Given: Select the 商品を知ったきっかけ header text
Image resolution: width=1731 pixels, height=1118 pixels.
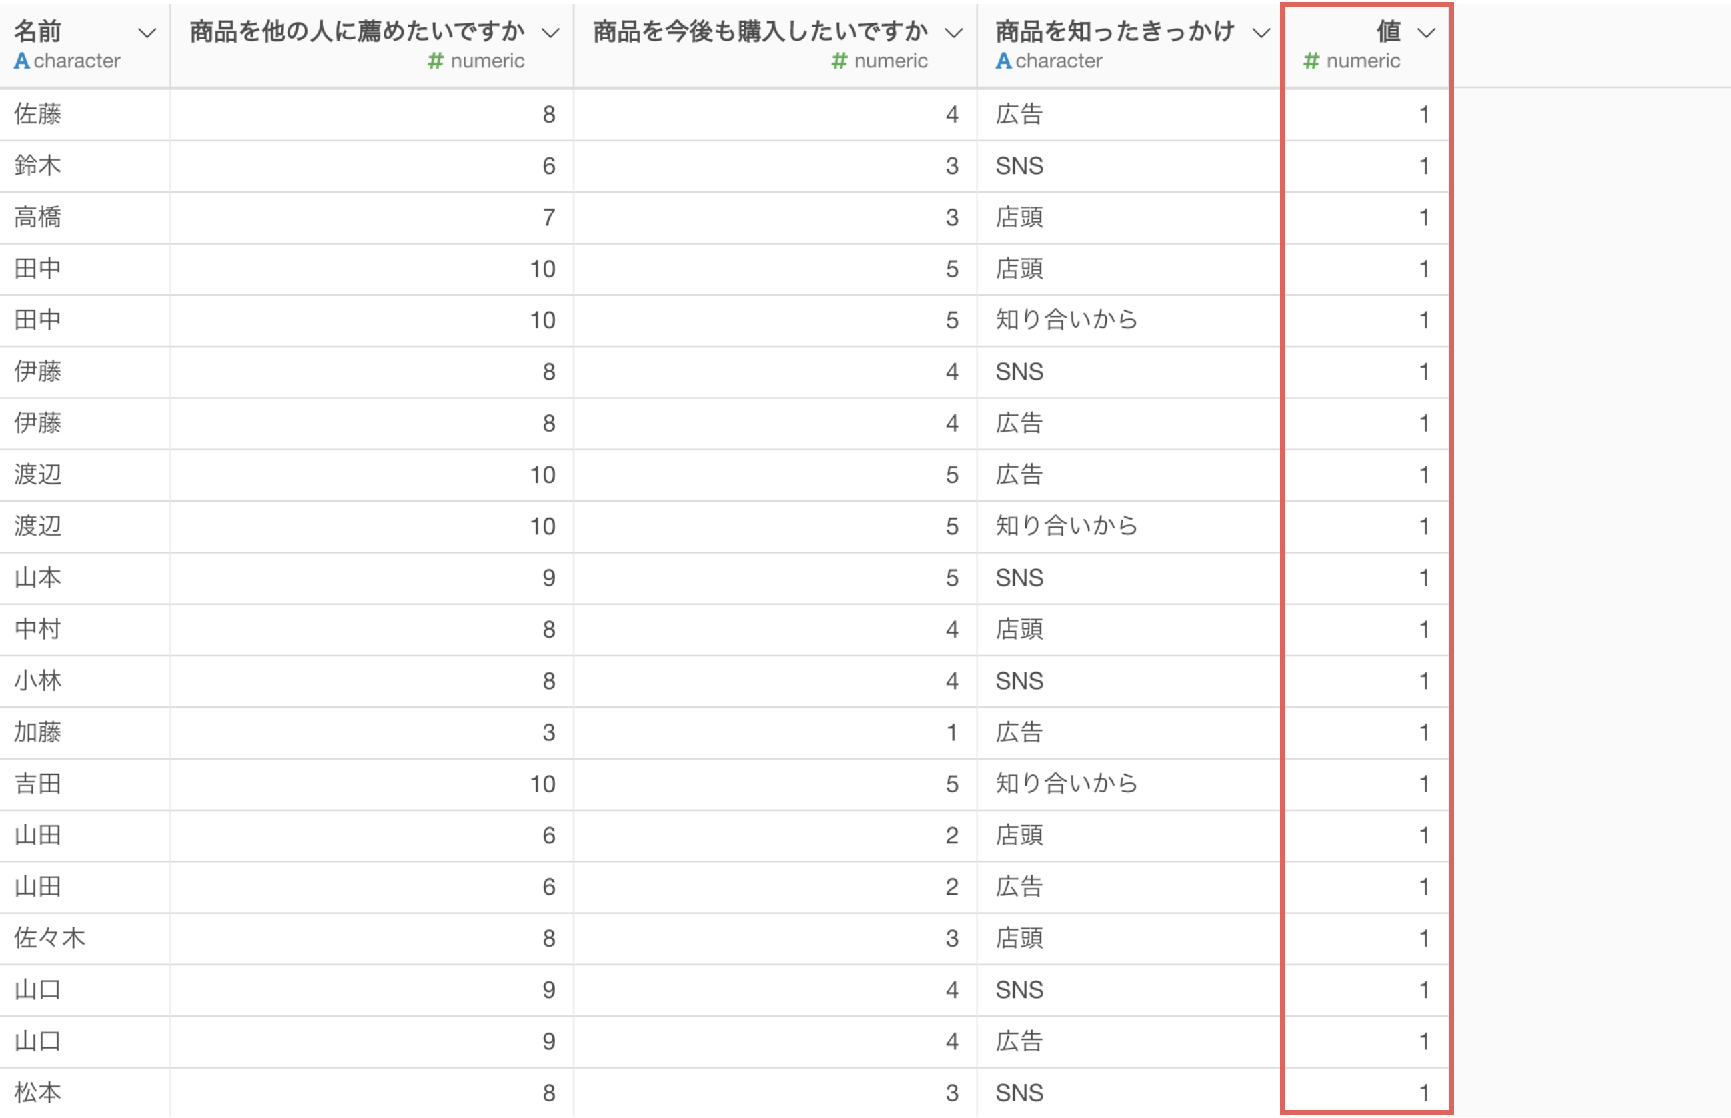Looking at the screenshot, I should pyautogui.click(x=1115, y=31).
